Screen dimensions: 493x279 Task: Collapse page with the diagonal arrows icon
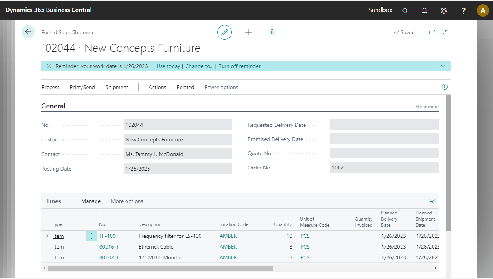(x=445, y=32)
